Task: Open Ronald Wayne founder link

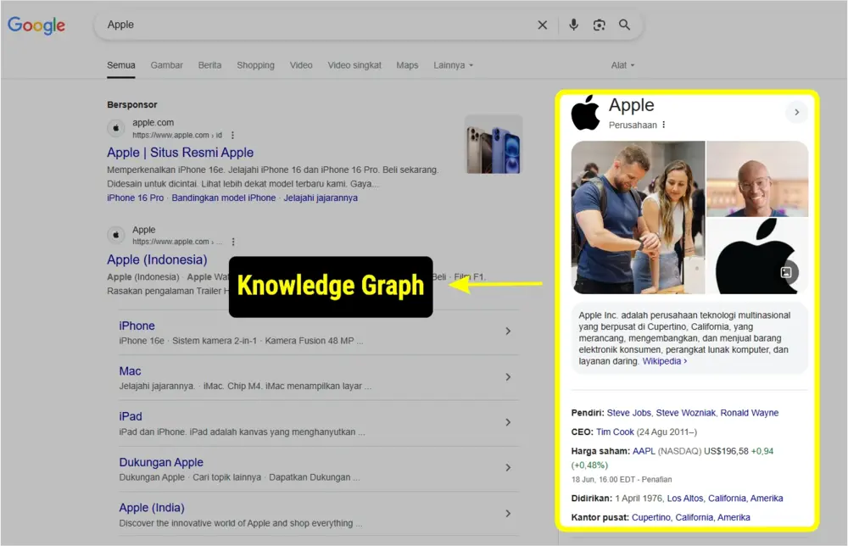Action: click(750, 413)
